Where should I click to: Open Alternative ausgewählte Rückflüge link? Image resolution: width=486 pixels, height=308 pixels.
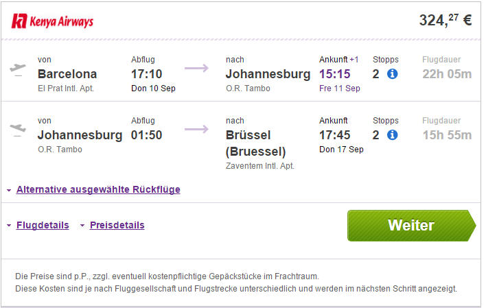[x=98, y=189]
